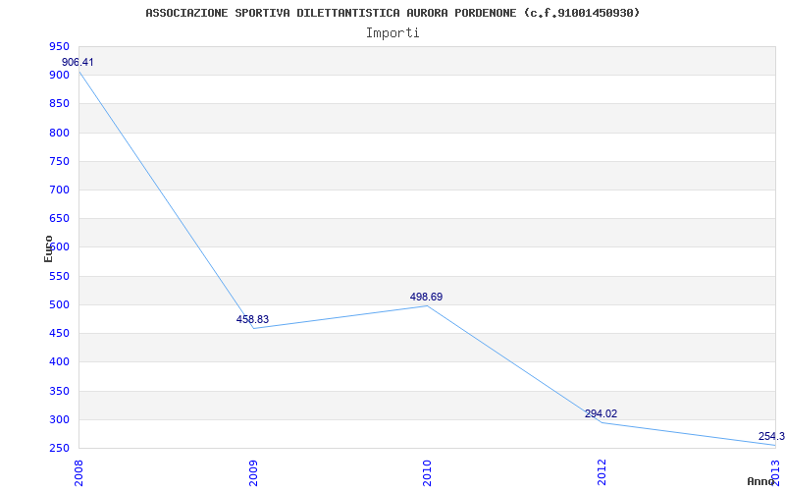Click the 2008 x-axis year label

click(x=79, y=473)
